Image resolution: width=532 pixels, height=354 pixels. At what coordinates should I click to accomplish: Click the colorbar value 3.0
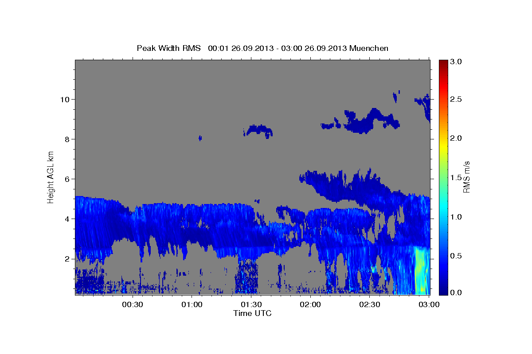coord(457,62)
